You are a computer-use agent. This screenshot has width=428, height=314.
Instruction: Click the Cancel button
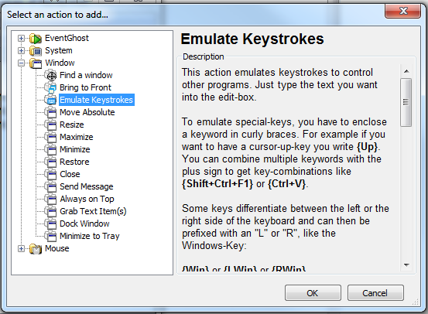coord(375,293)
